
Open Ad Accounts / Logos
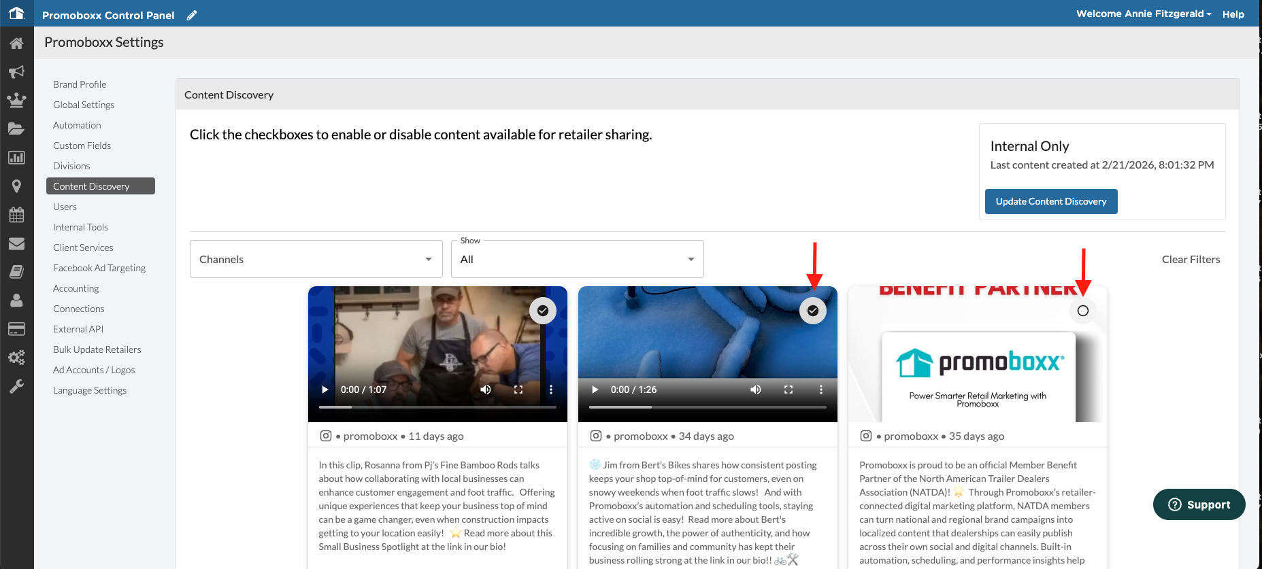[x=94, y=370]
